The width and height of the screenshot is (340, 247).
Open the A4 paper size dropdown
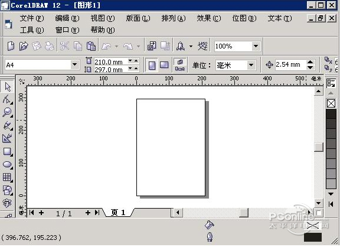(x=74, y=64)
